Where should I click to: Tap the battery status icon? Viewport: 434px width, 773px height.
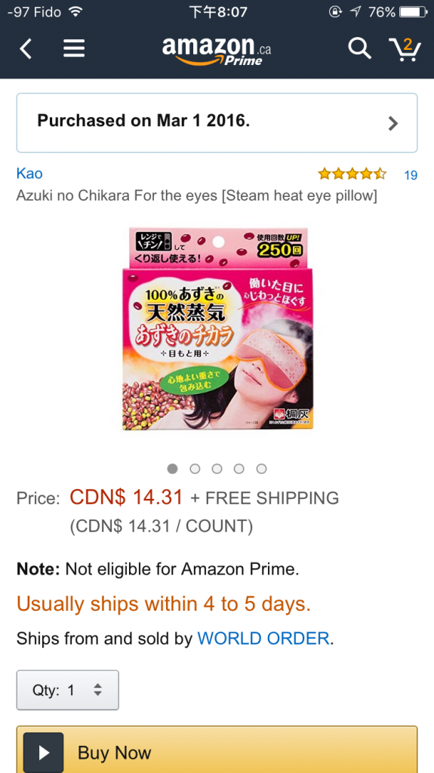click(413, 11)
